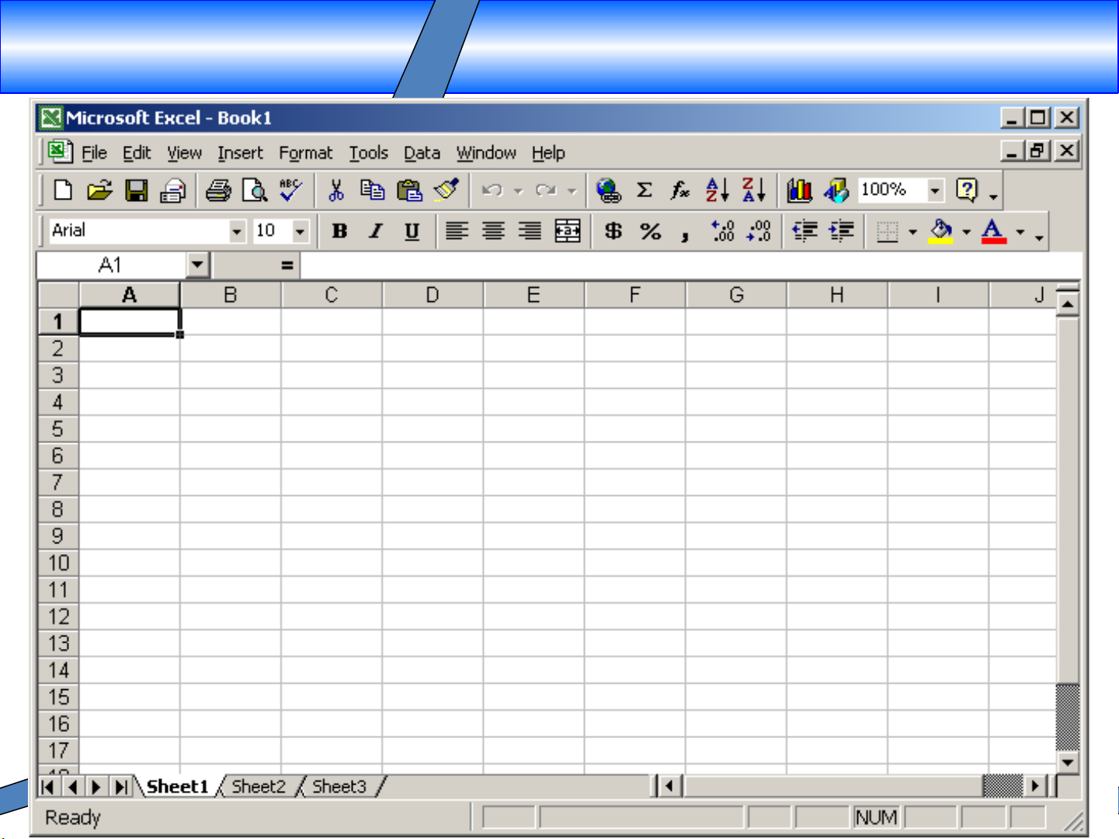Open the Edit menu
This screenshot has height=839, width=1119.
coord(137,153)
